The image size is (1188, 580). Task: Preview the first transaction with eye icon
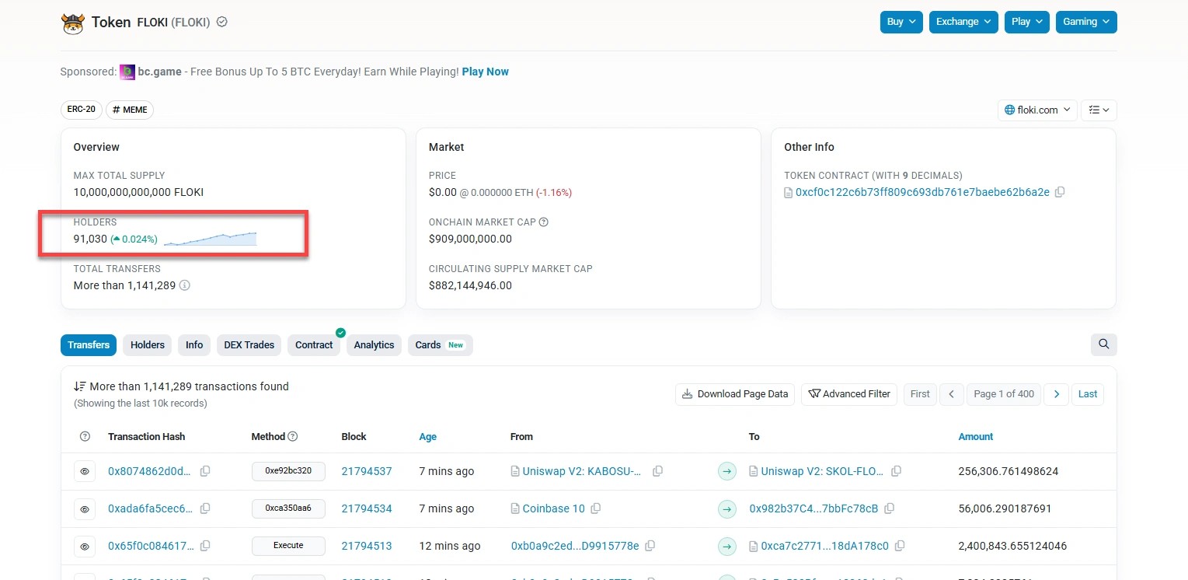pyautogui.click(x=85, y=471)
